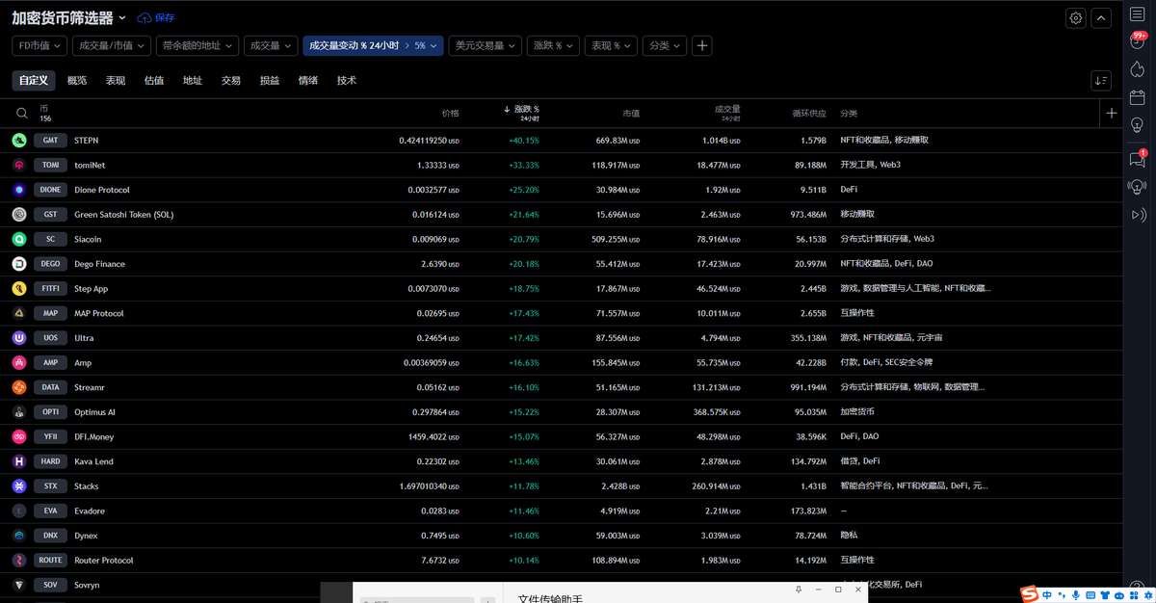Click the cloud save icon labeled 保存
Image resolution: width=1156 pixels, height=603 pixels.
pos(156,18)
